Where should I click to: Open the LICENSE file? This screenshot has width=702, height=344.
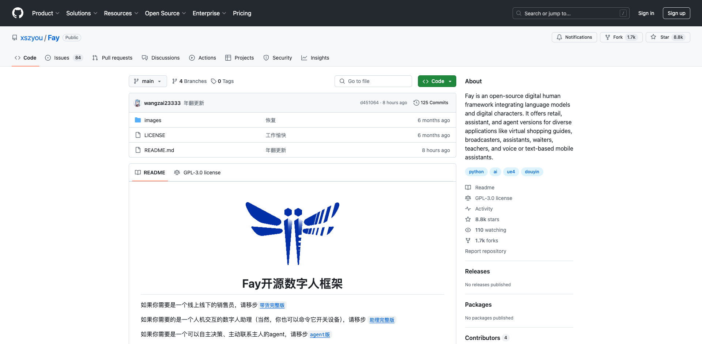click(155, 135)
